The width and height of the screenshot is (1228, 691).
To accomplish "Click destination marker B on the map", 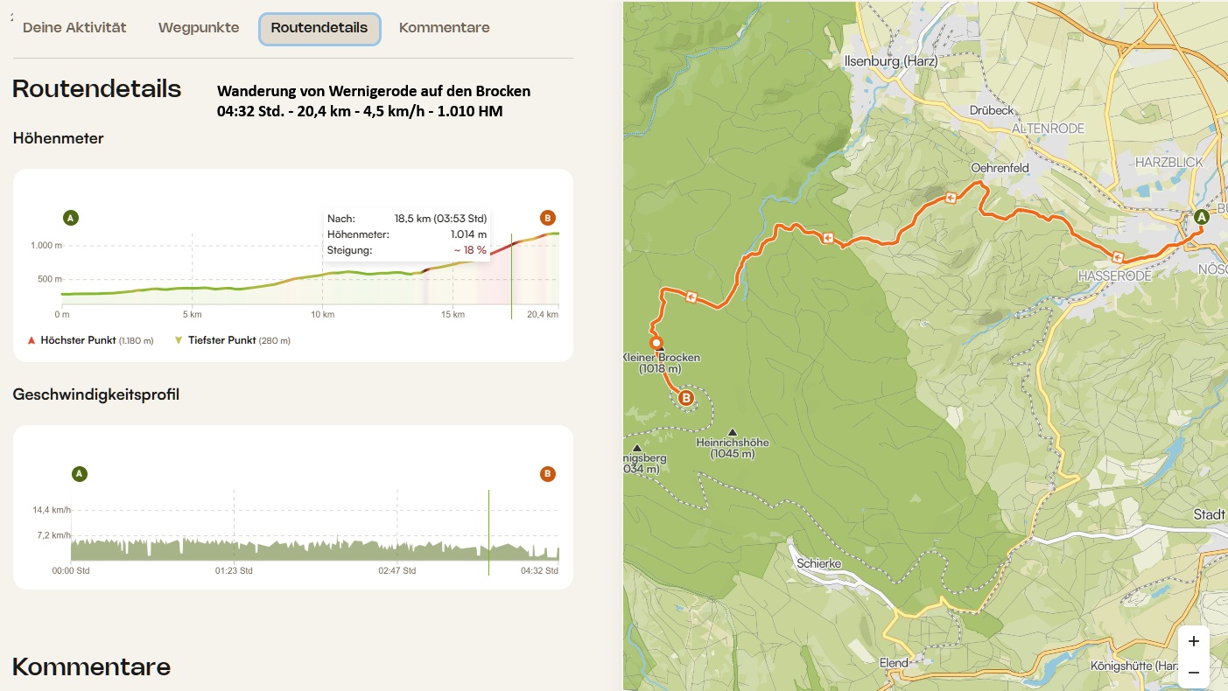I will click(x=686, y=398).
